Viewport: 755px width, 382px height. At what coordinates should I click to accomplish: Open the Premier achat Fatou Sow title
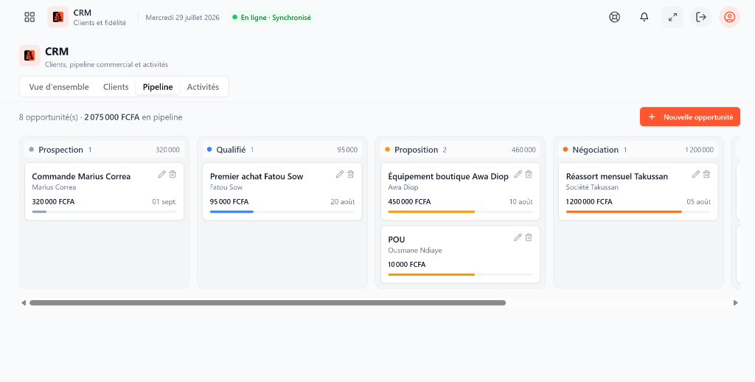pyautogui.click(x=257, y=176)
